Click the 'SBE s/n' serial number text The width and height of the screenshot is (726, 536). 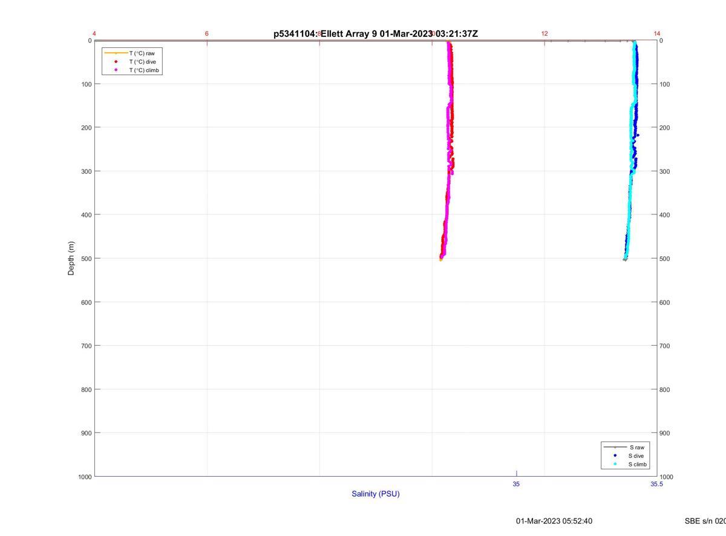click(x=705, y=521)
